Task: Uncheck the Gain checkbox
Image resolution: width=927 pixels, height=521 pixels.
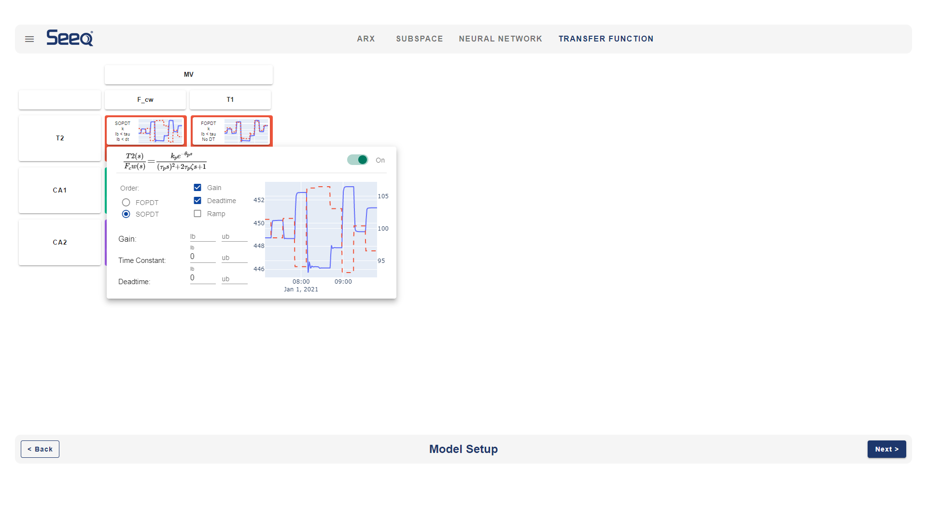Action: pos(197,188)
